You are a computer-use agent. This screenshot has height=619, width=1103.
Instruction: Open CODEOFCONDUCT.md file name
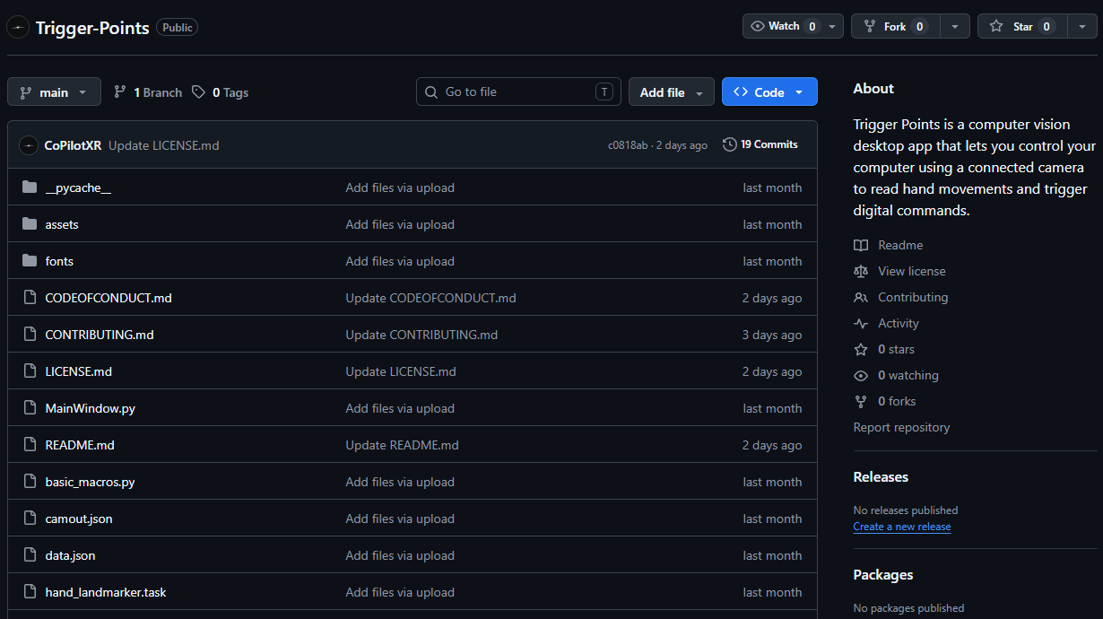109,298
